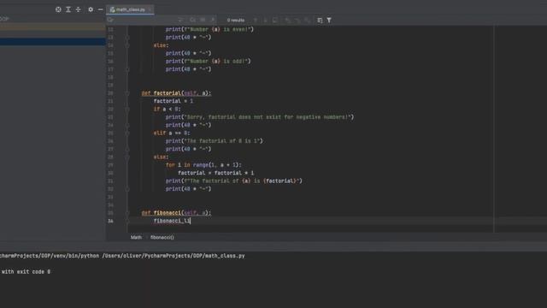Image resolution: width=547 pixels, height=308 pixels.
Task: Click 'factorial = factorial * i' line
Action: [x=216, y=173]
